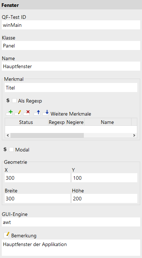Click the Negiere column header
This screenshot has height=258, width=142.
point(76,122)
